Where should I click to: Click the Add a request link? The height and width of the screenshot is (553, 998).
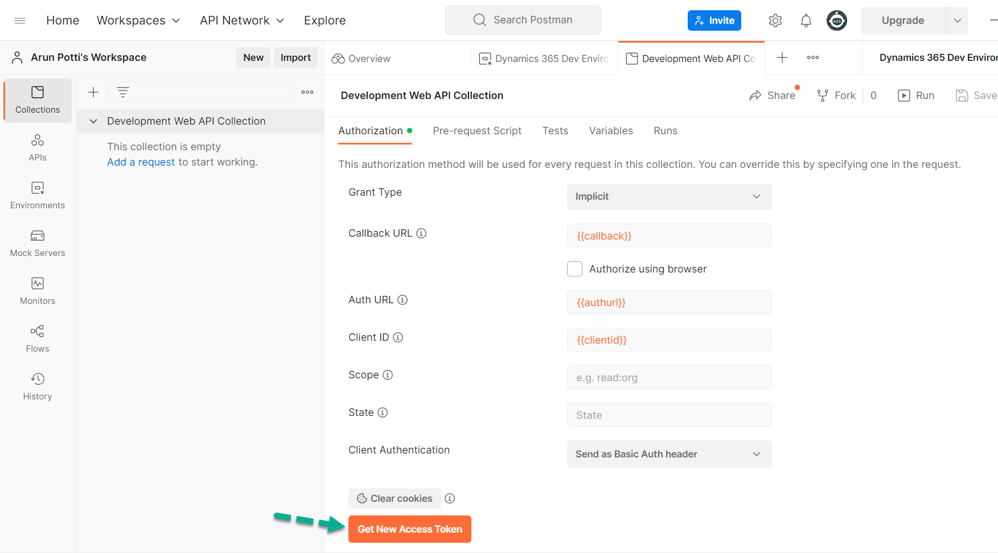pyautogui.click(x=141, y=162)
